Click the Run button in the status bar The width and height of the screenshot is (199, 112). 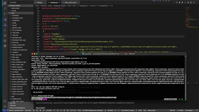pyautogui.click(x=145, y=110)
